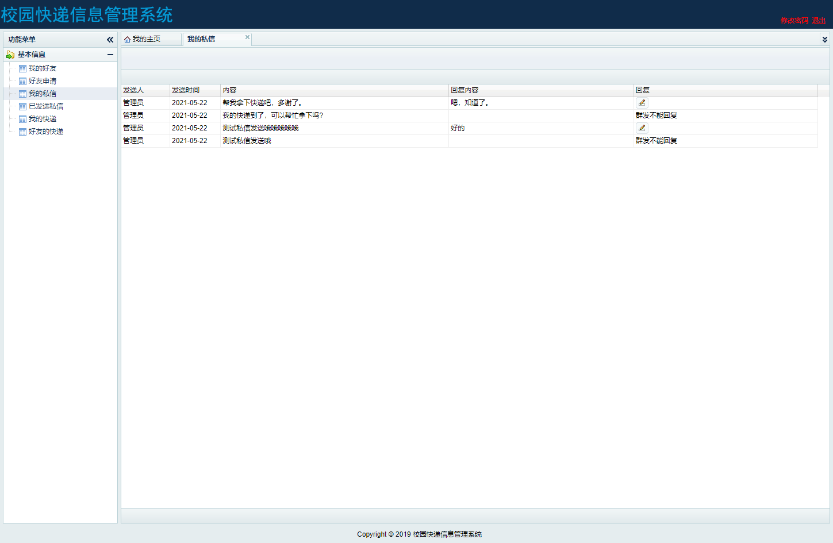
Task: Open 好友的快递 in the sidebar tree
Action: point(46,132)
